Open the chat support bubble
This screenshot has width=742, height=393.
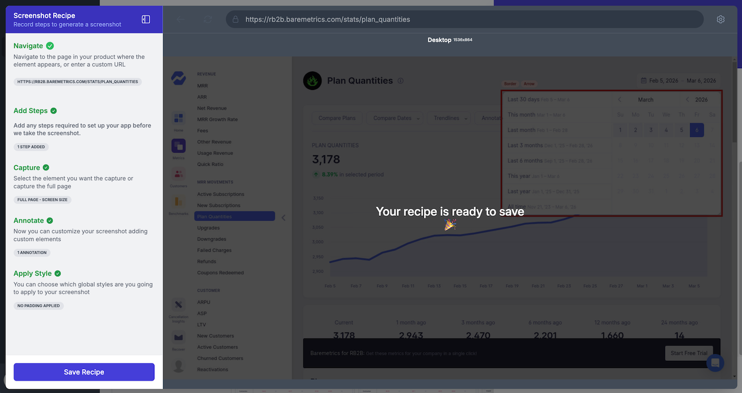click(x=715, y=362)
